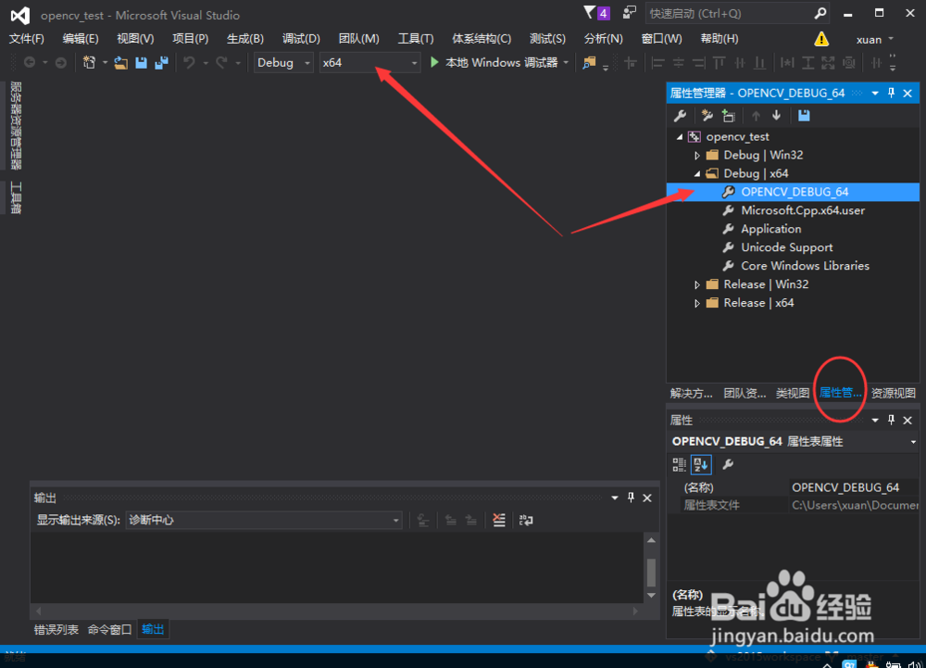The image size is (926, 668).
Task: Click Clear All icon in Output panel
Action: (499, 520)
